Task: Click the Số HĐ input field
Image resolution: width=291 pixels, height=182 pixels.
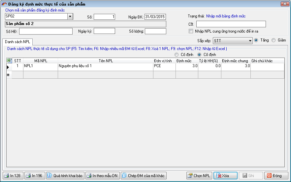Action: [46, 31]
